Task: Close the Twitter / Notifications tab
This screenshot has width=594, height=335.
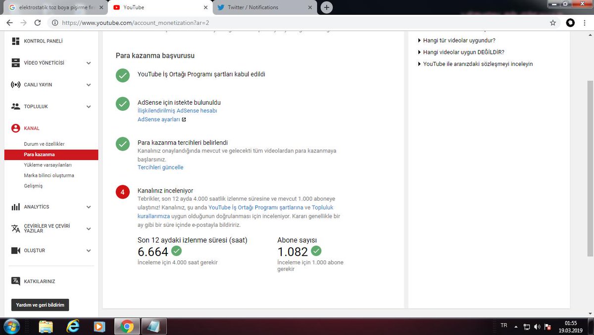Action: pos(310,7)
